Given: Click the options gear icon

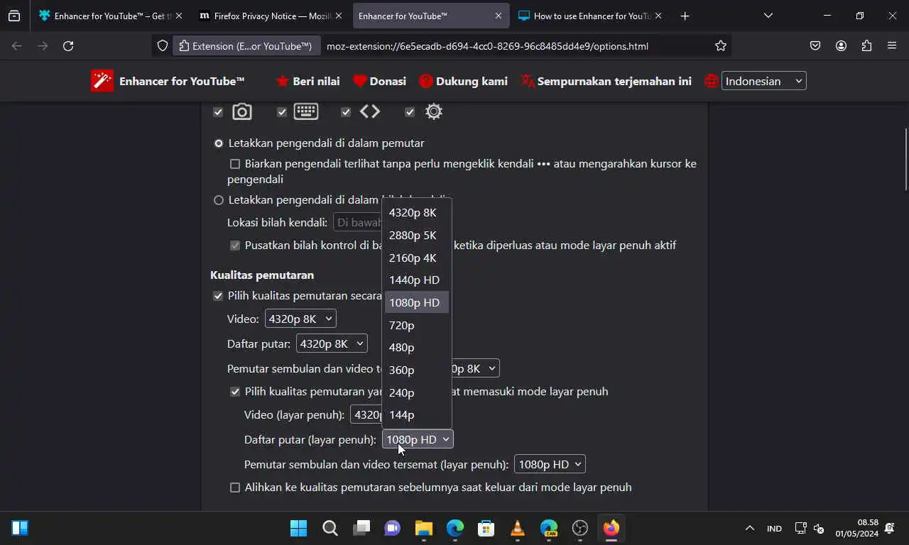Looking at the screenshot, I should pyautogui.click(x=434, y=111).
